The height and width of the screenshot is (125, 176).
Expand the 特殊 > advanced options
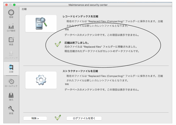click(35, 118)
